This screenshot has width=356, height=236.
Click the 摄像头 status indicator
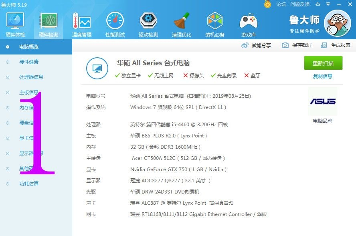click(x=194, y=76)
